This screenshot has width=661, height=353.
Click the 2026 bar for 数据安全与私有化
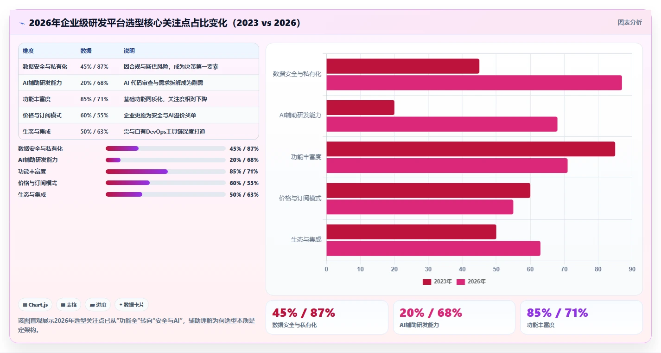click(x=474, y=83)
